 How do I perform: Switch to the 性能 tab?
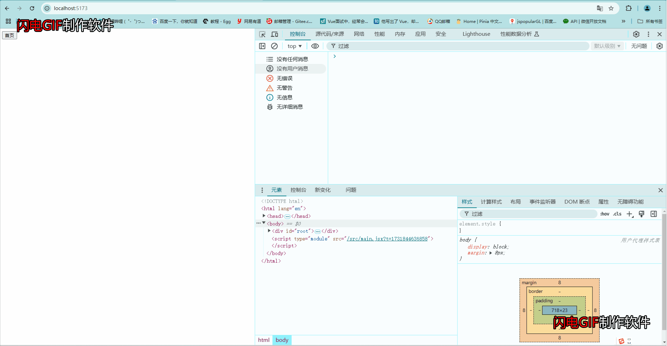pos(380,34)
